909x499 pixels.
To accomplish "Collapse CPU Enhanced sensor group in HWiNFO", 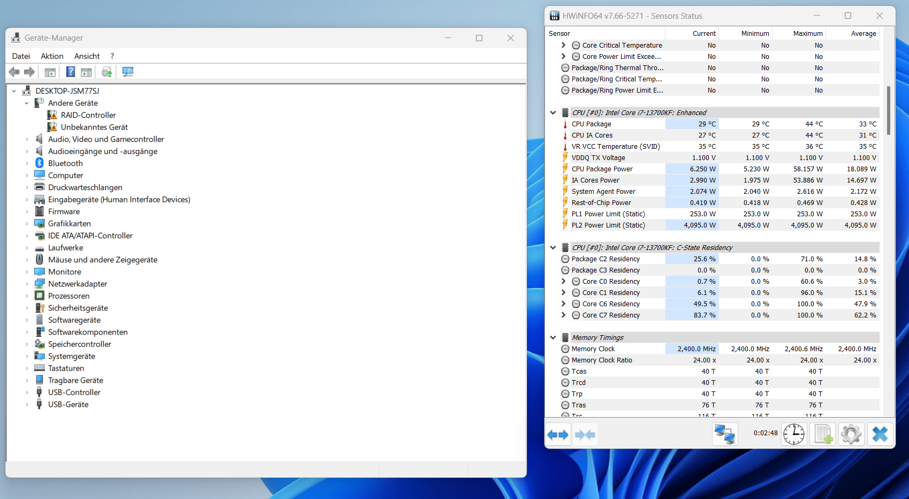I will click(x=553, y=112).
